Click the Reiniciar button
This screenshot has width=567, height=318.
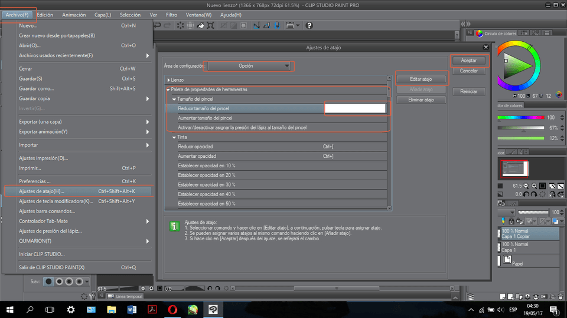point(468,92)
